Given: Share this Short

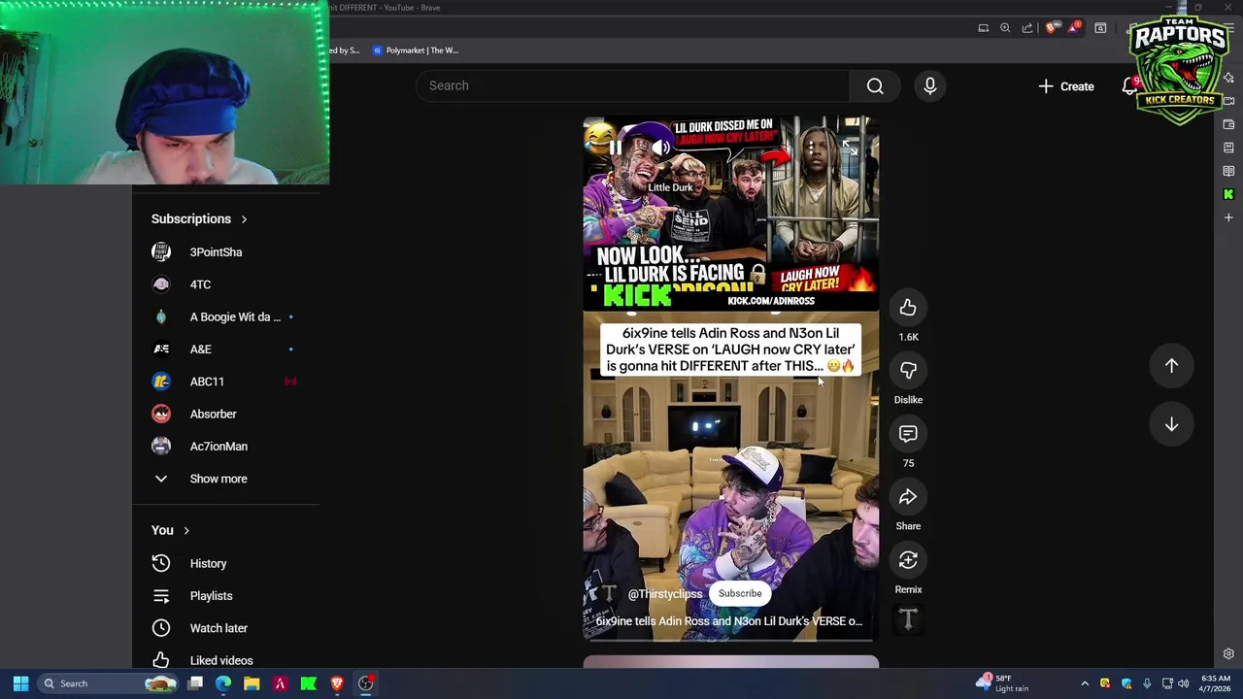Looking at the screenshot, I should tap(908, 497).
